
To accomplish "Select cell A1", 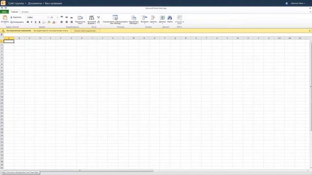I will point(9,41).
